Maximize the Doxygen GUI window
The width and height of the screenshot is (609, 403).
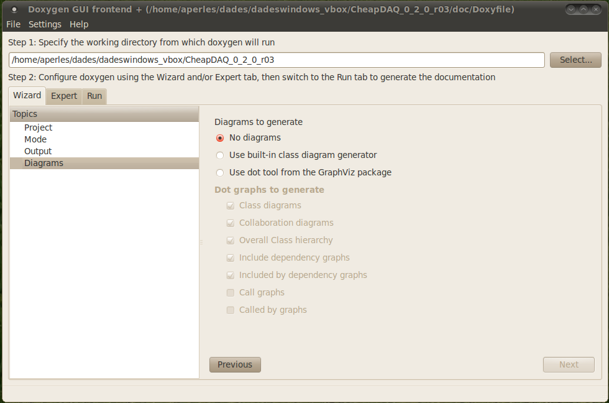pos(584,9)
